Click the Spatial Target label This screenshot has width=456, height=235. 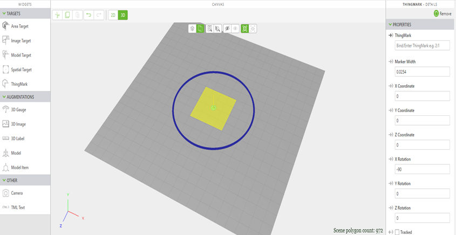coord(21,70)
